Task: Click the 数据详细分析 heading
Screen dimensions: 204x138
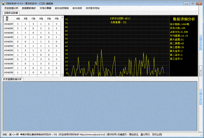Action: [x=184, y=19]
